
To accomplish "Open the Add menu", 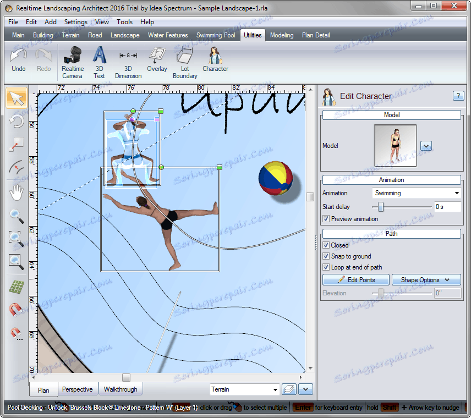I will coord(51,22).
